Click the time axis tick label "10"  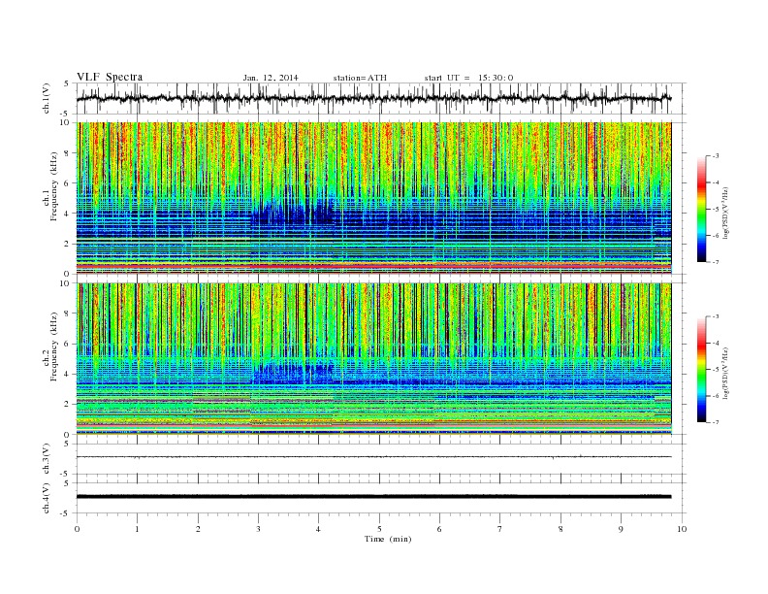pyautogui.click(x=682, y=529)
